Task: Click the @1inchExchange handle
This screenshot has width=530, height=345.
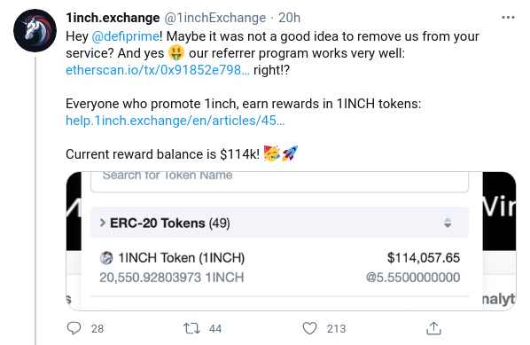Action: (215, 18)
